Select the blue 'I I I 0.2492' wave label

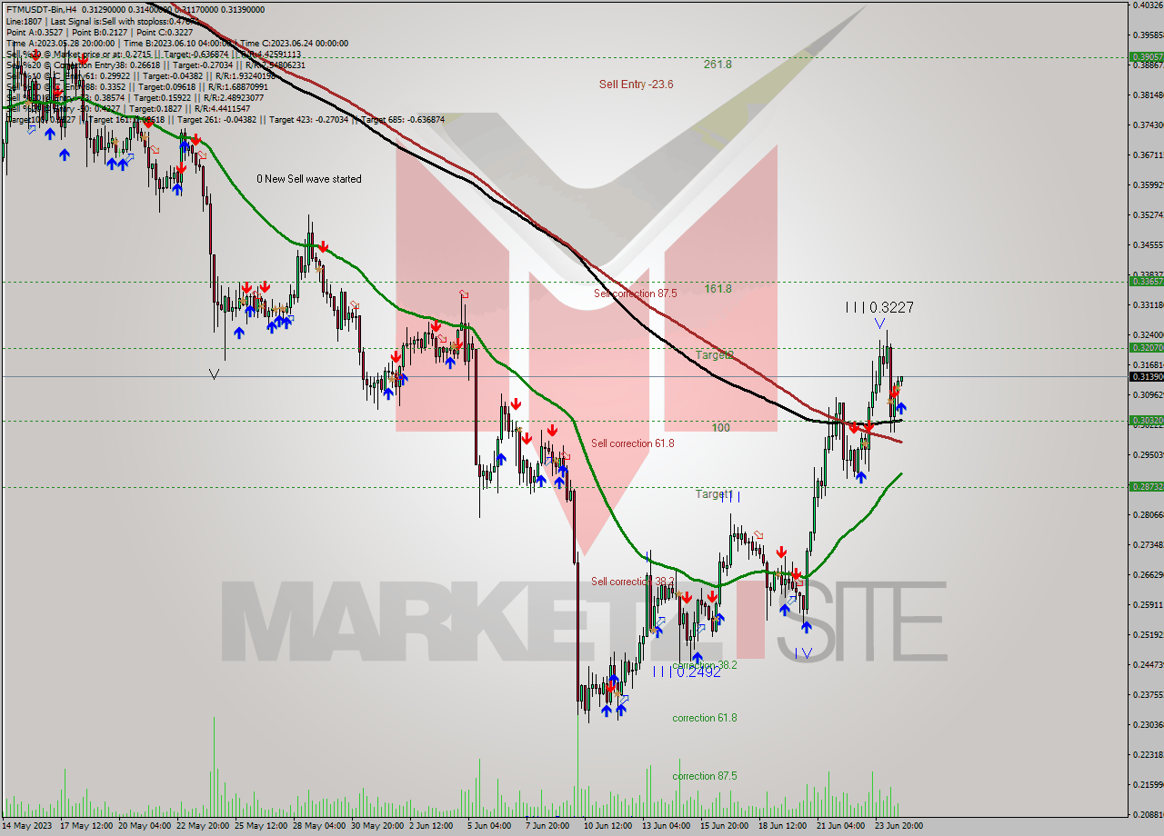click(x=687, y=672)
